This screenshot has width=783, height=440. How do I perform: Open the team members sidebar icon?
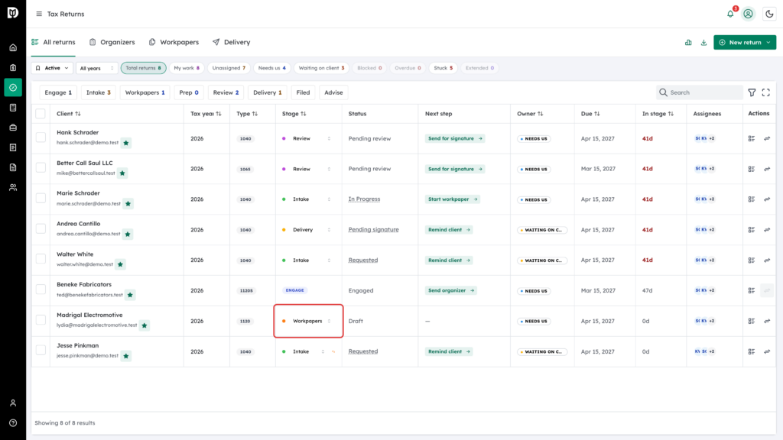pos(13,188)
